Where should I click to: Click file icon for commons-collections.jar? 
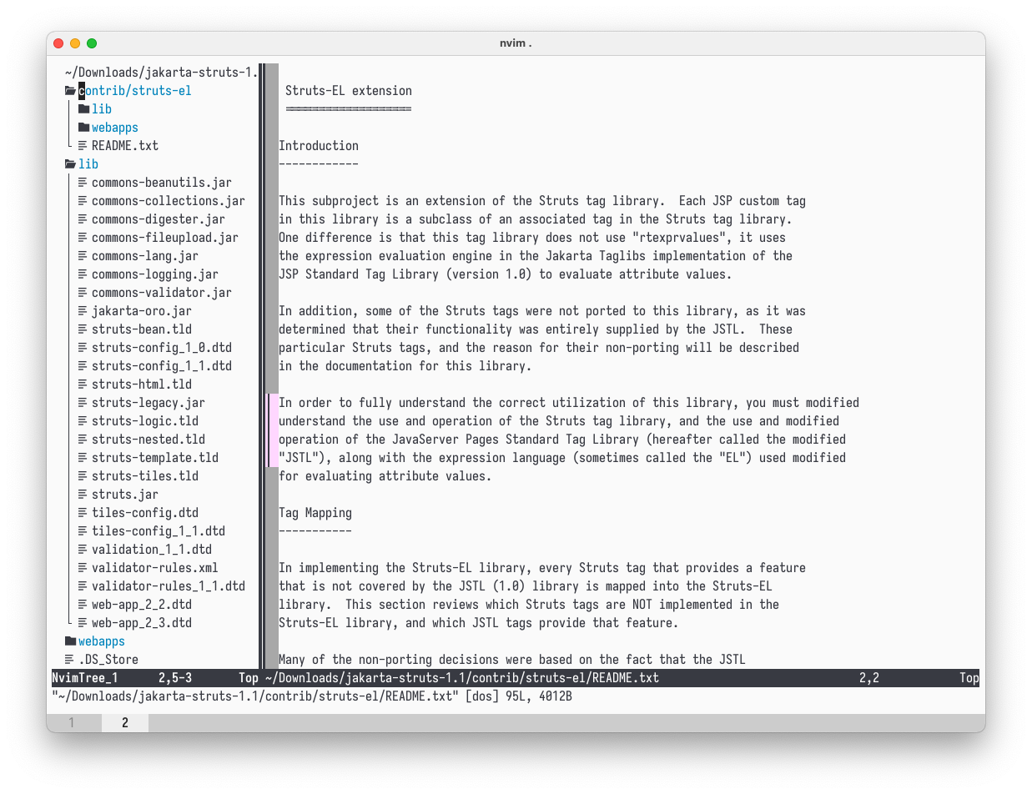tap(83, 201)
